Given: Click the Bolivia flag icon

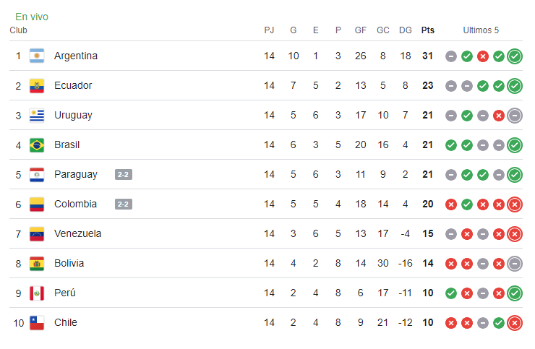Looking at the screenshot, I should 37,263.
